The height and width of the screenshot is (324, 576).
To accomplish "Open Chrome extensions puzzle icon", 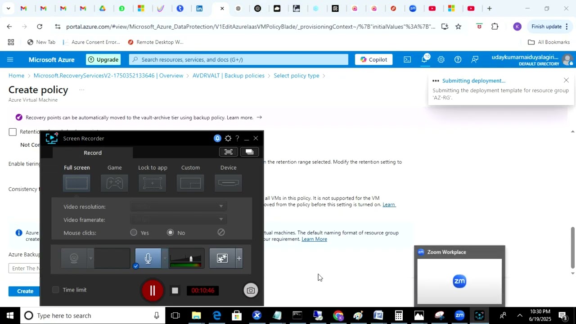I will coord(495,27).
